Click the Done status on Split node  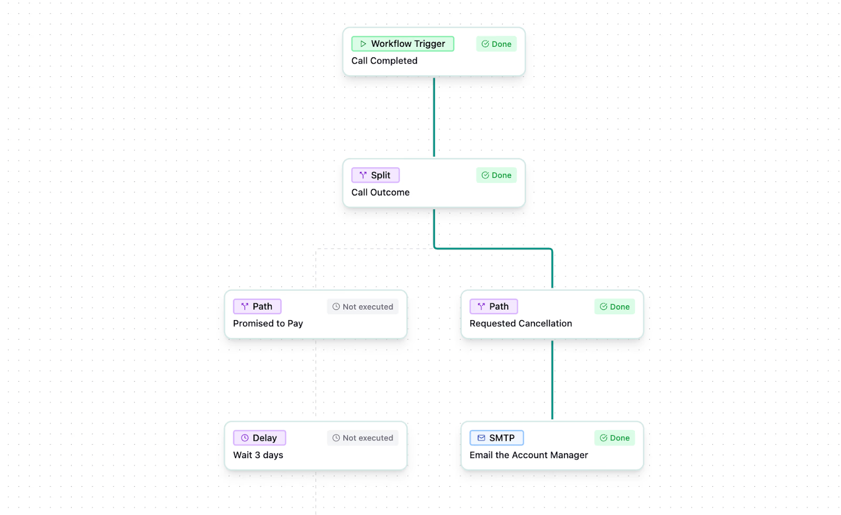coord(496,176)
